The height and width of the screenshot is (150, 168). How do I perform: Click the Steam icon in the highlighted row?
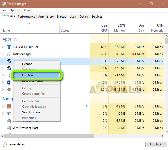coord(9,61)
